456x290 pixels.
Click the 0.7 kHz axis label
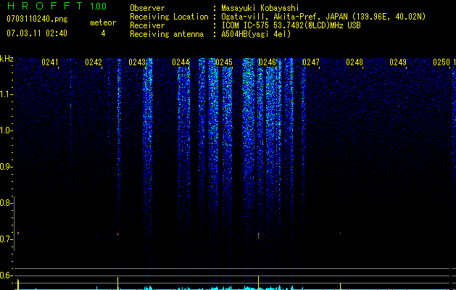6,239
